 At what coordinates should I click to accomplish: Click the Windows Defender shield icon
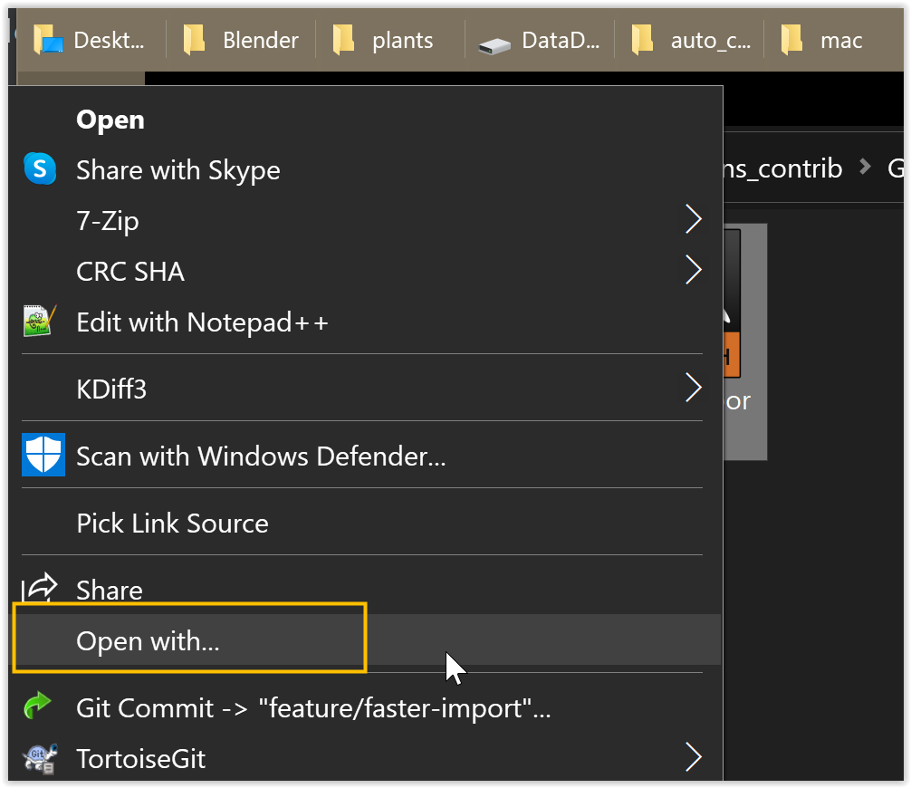pyautogui.click(x=43, y=455)
